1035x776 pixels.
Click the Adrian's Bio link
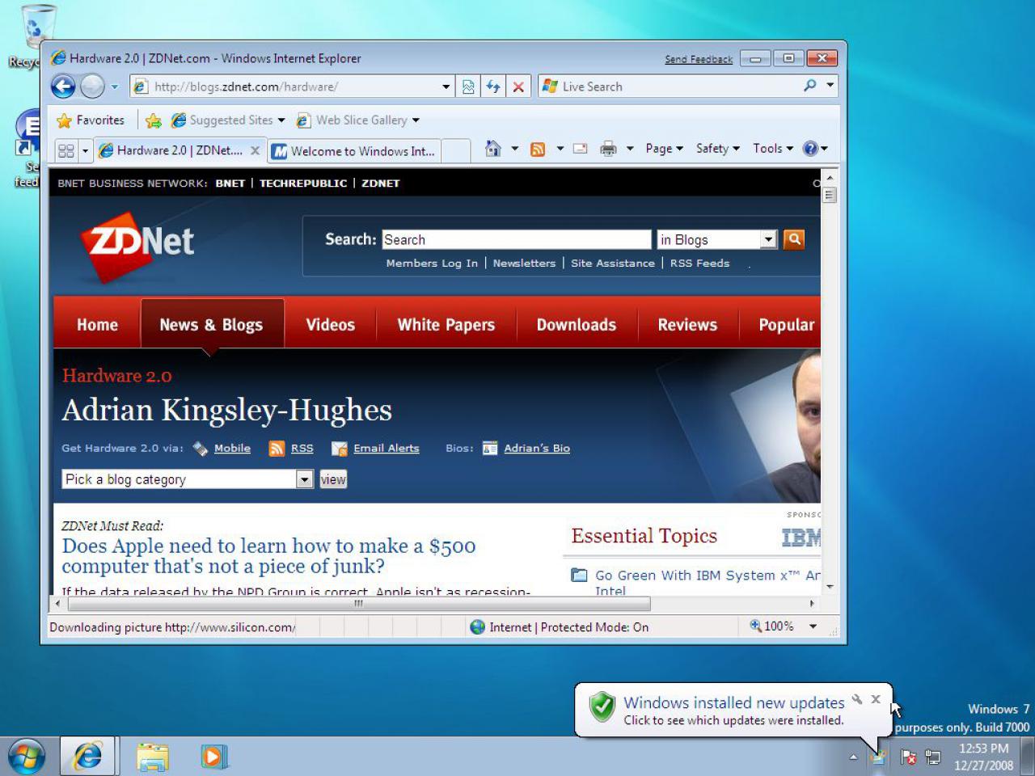click(537, 449)
